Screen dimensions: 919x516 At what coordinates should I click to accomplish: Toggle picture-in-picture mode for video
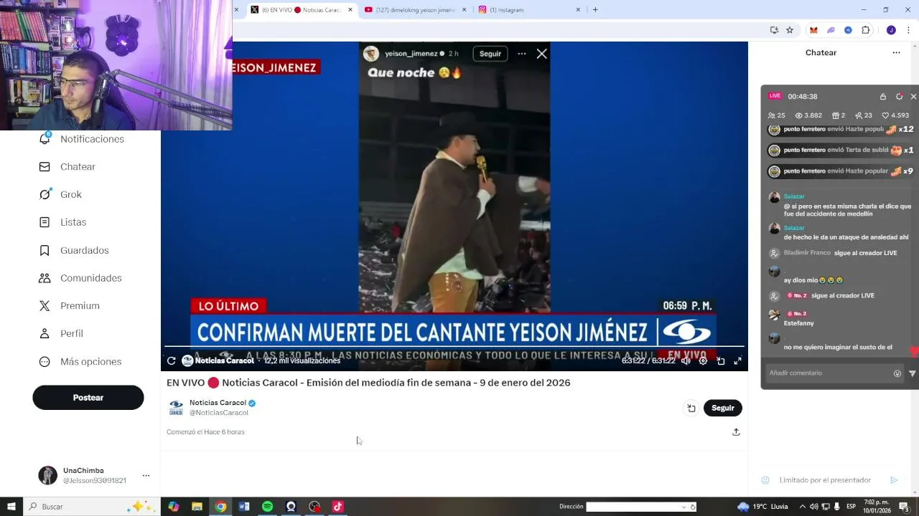click(721, 361)
